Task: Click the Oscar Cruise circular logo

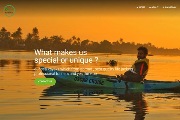Action: tap(9, 11)
